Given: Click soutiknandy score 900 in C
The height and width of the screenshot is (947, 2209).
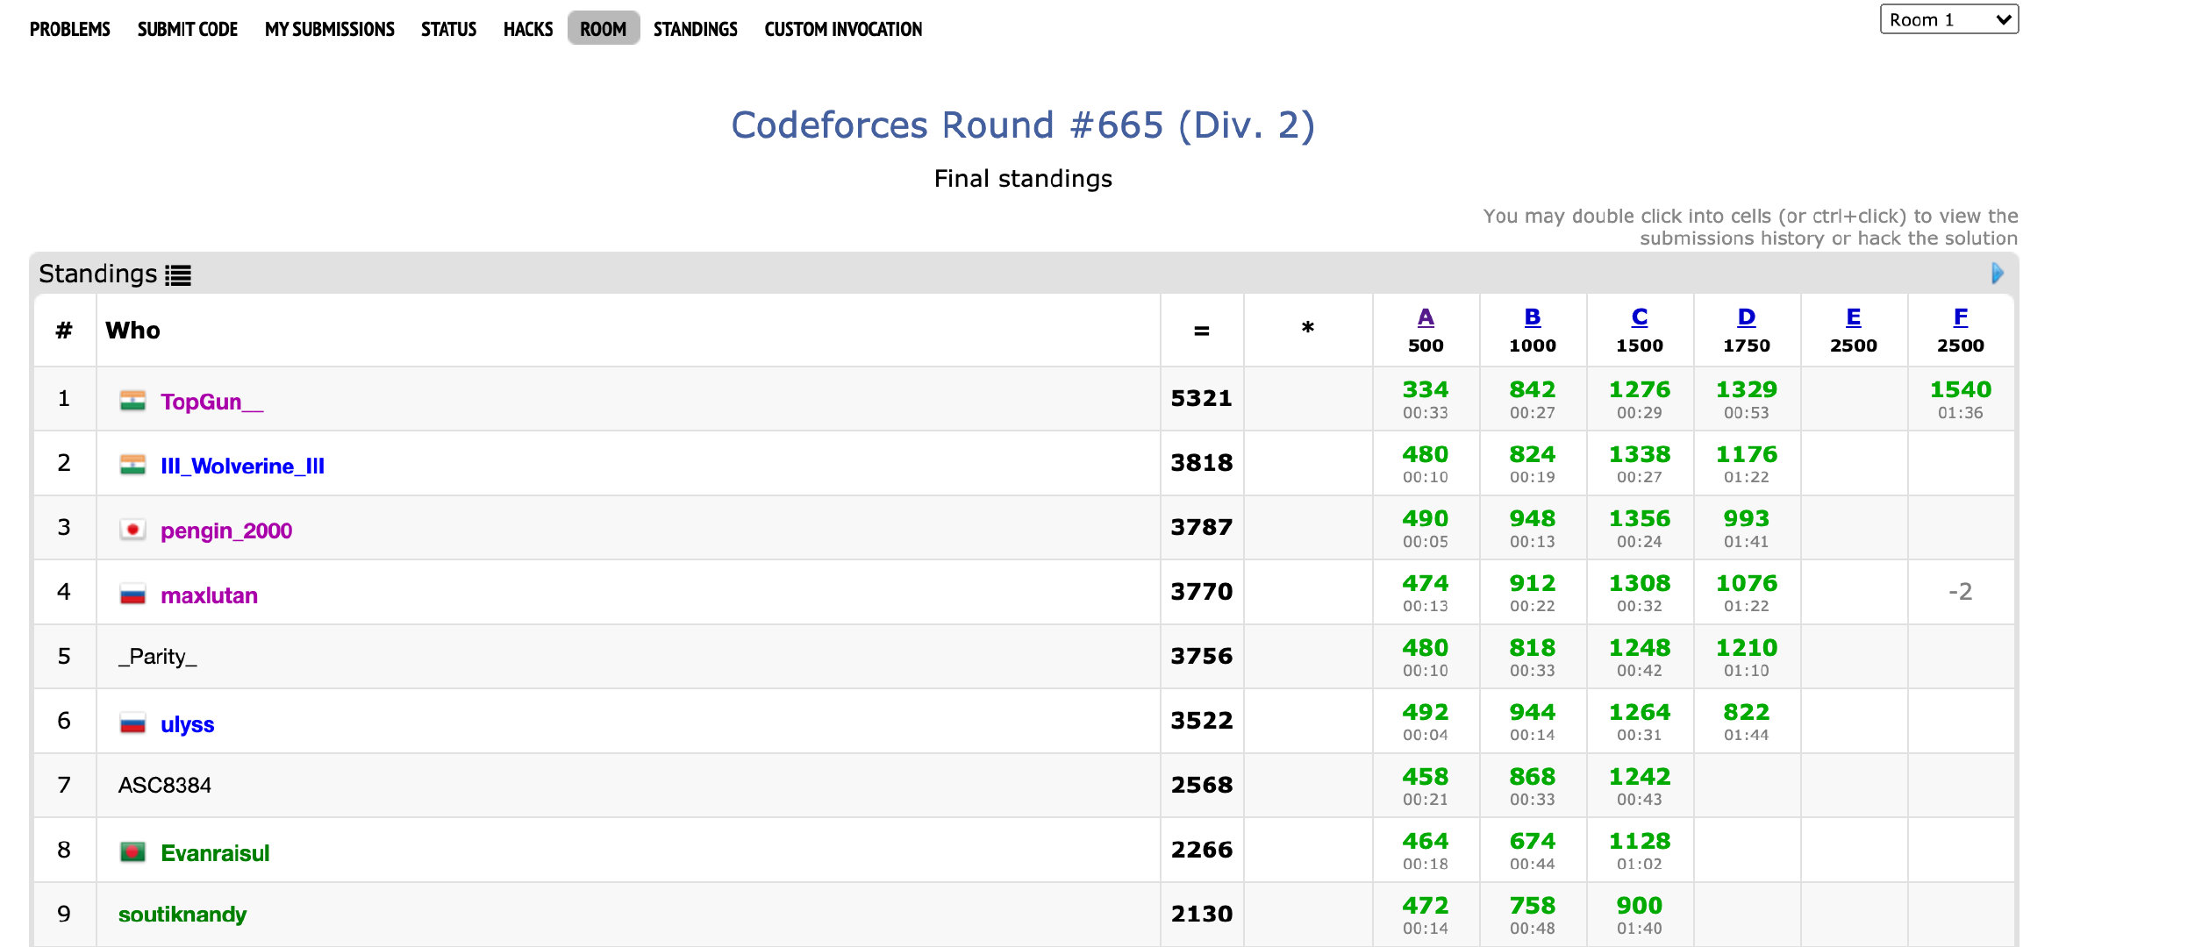Looking at the screenshot, I should (1640, 905).
